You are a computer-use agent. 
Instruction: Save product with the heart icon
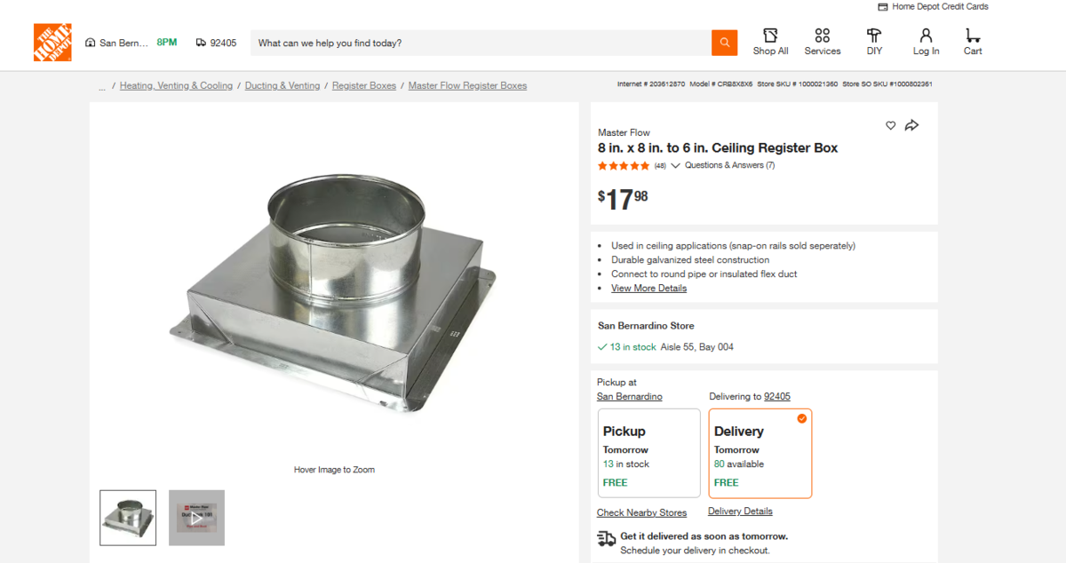point(891,126)
